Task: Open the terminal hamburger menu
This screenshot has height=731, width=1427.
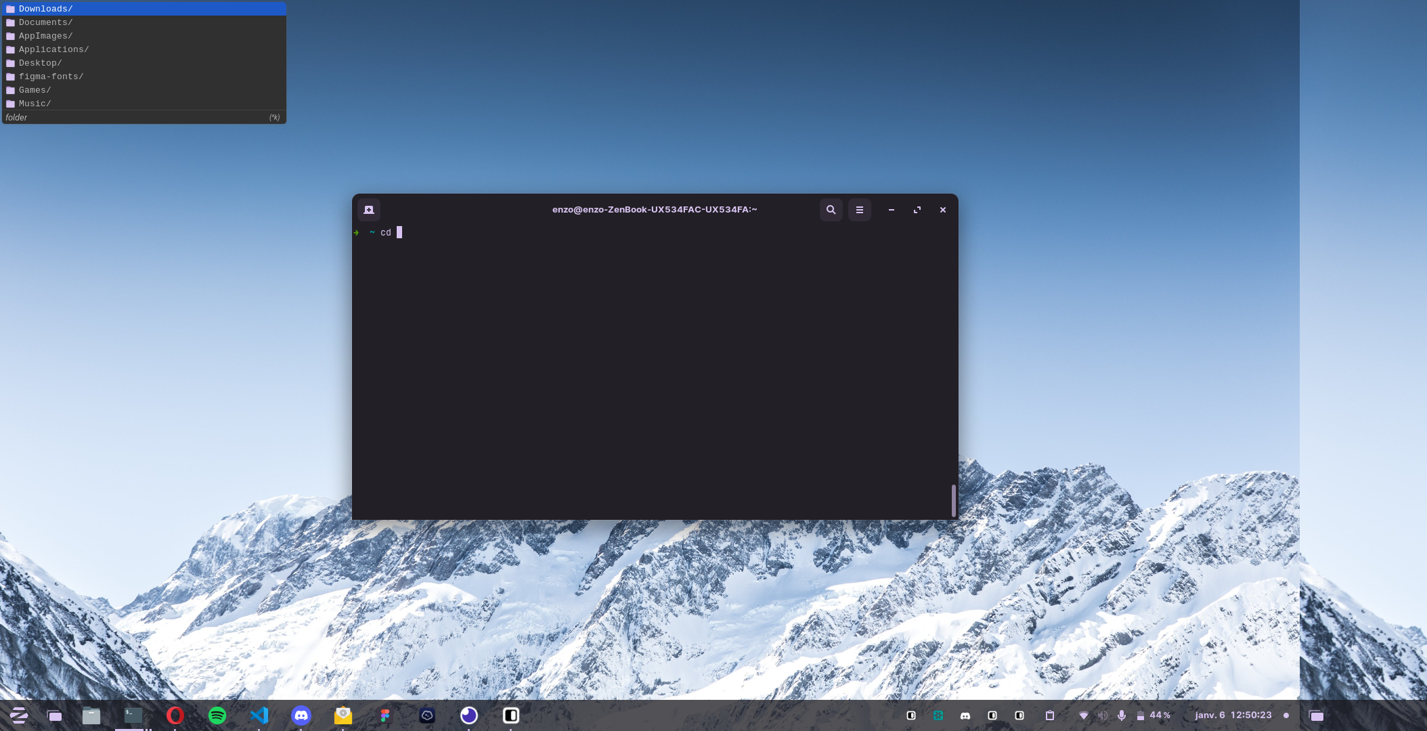Action: point(859,210)
